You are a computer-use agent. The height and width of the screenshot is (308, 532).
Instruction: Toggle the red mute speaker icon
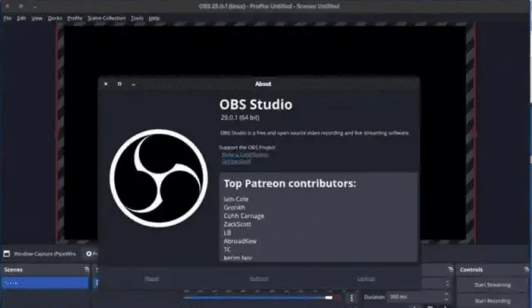point(337,298)
